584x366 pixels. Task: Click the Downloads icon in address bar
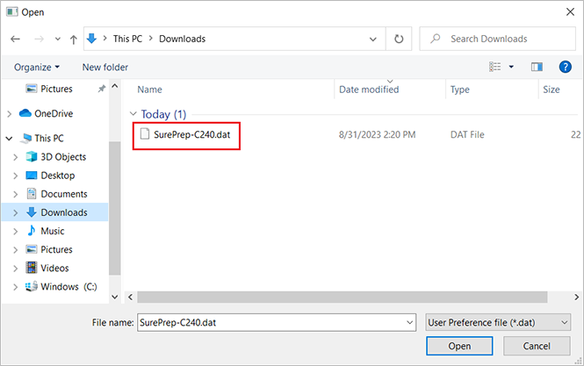[91, 39]
